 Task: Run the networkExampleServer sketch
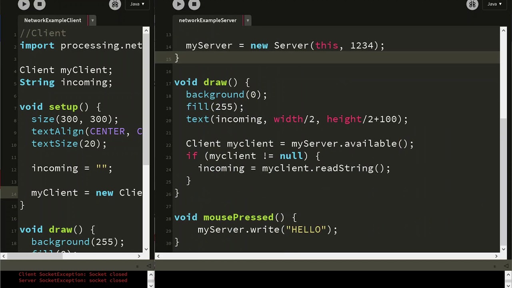pos(178,4)
